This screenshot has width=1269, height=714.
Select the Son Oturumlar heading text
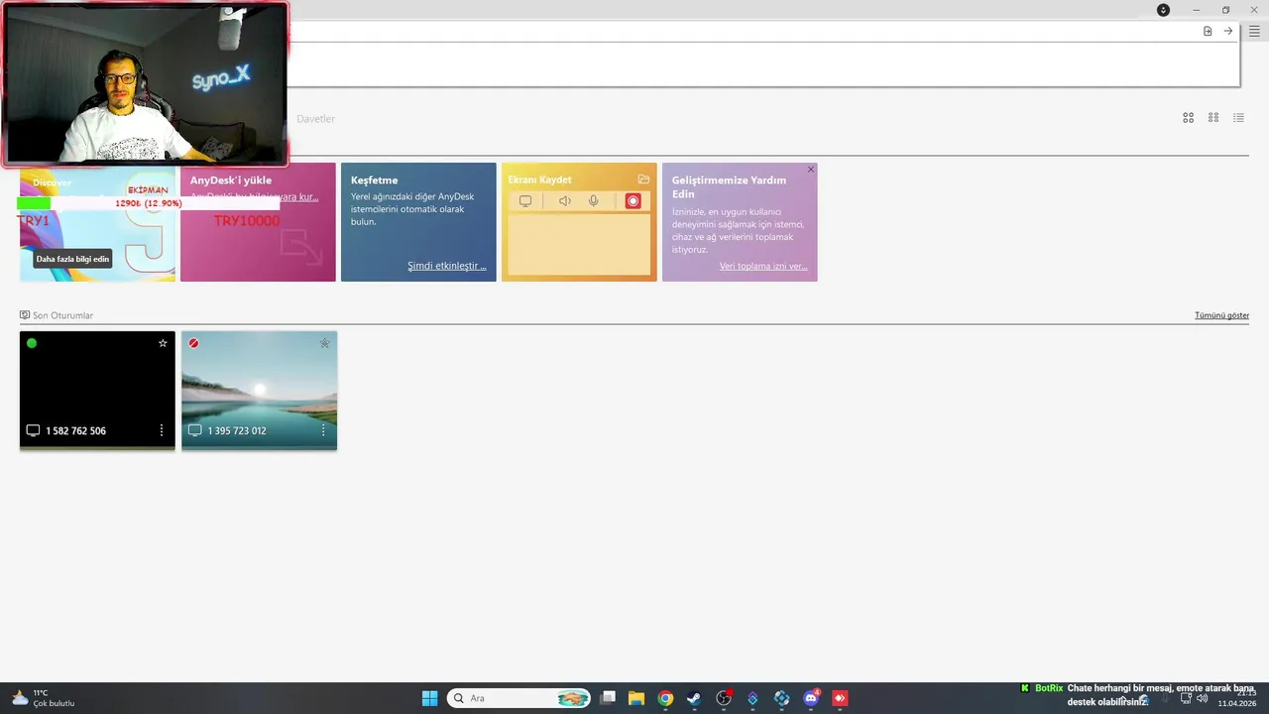[62, 315]
